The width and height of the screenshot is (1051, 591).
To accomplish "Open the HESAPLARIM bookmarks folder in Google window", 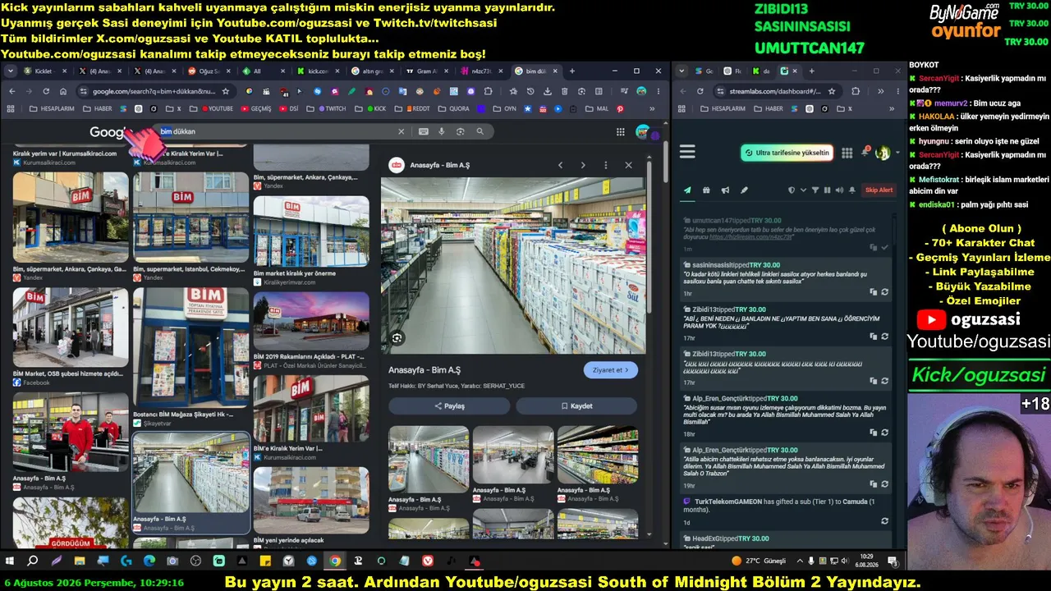I will click(x=51, y=108).
